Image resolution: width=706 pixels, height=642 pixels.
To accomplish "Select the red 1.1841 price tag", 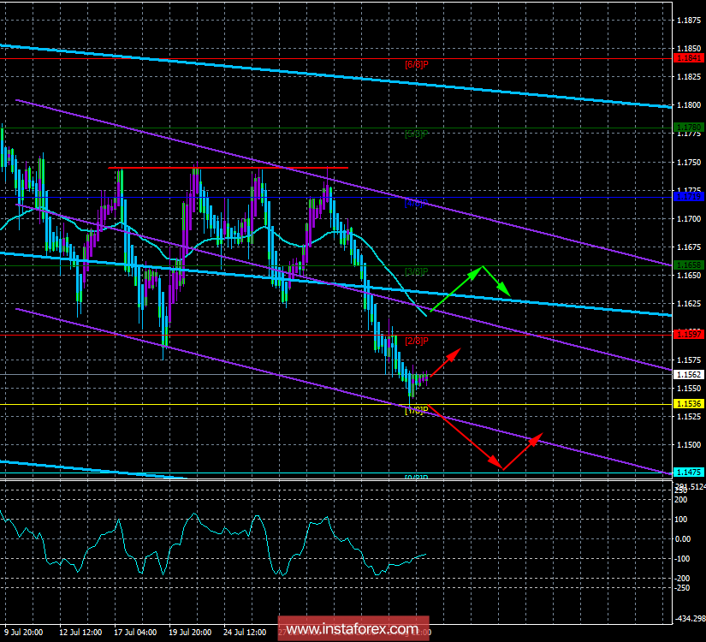I will coord(688,58).
